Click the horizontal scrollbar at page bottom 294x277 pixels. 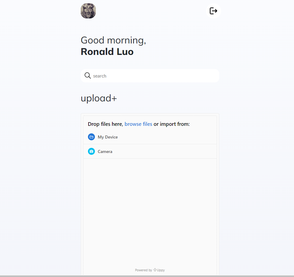point(147,276)
